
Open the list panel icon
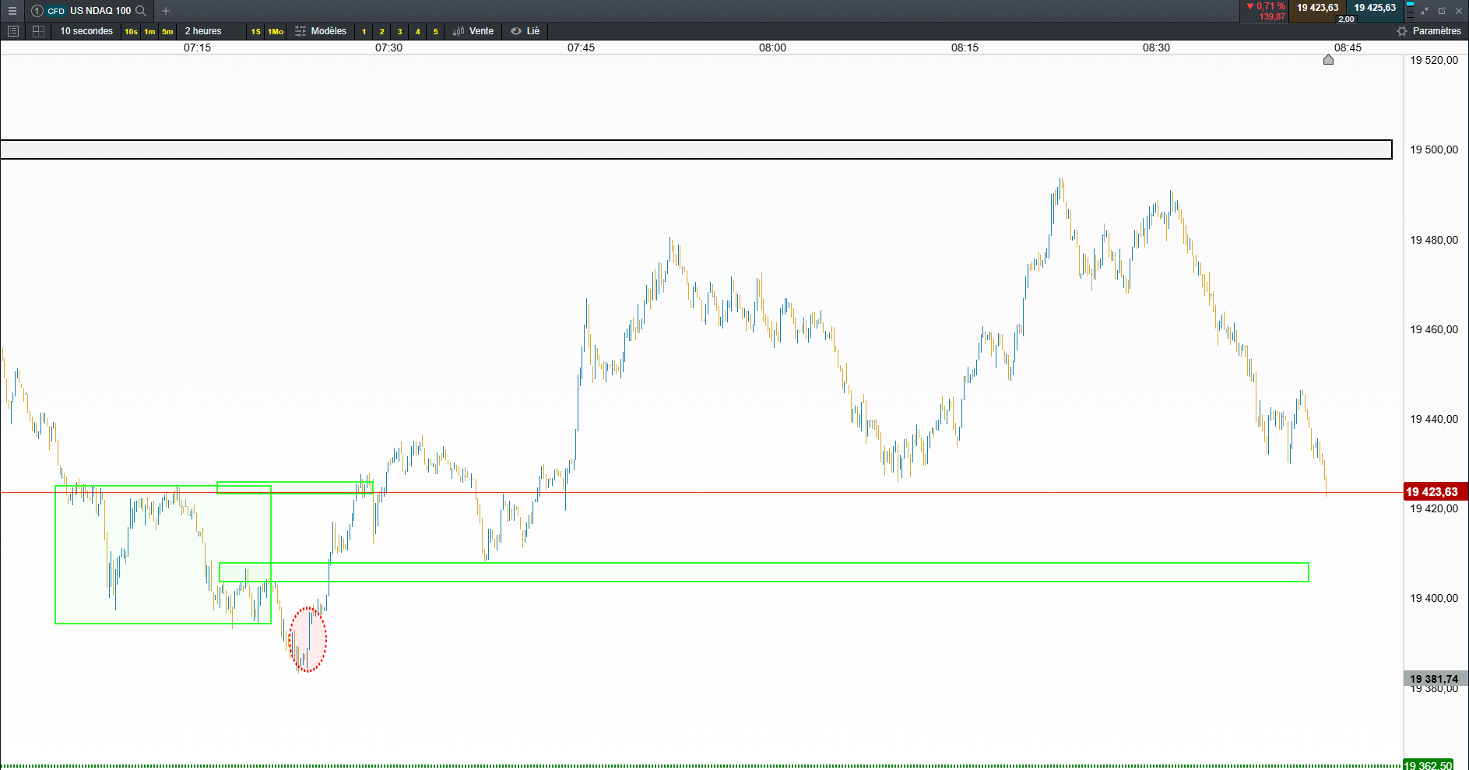click(x=12, y=31)
